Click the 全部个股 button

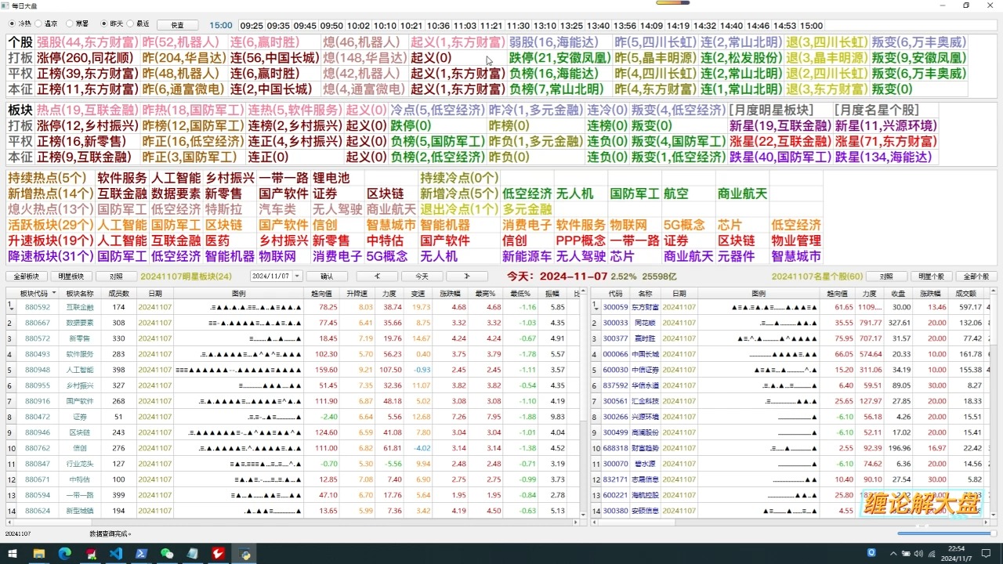(976, 277)
